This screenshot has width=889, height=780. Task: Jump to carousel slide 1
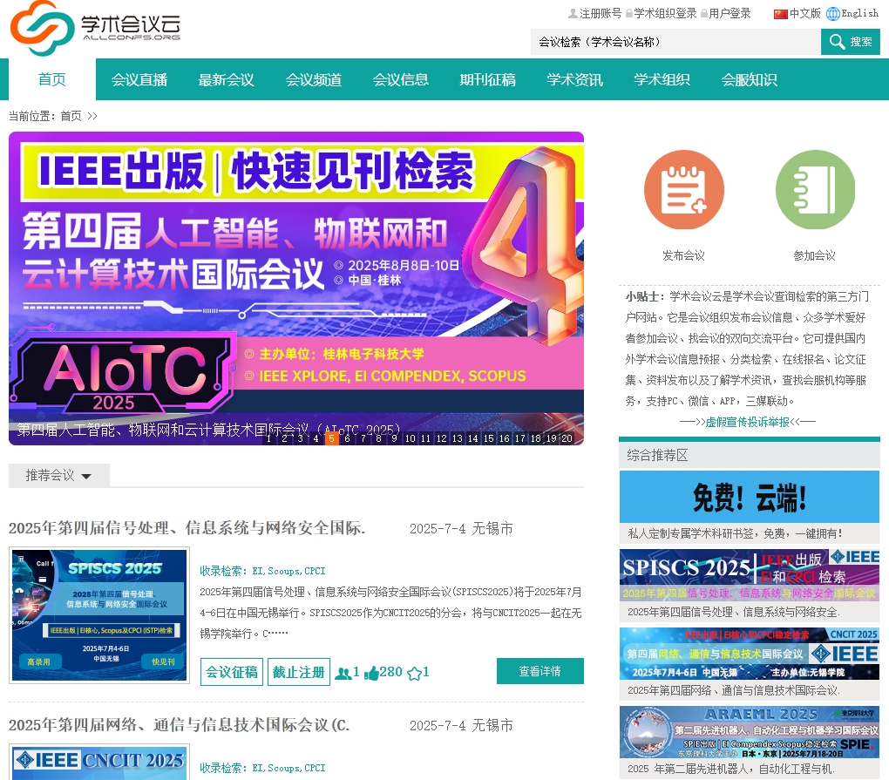(268, 438)
